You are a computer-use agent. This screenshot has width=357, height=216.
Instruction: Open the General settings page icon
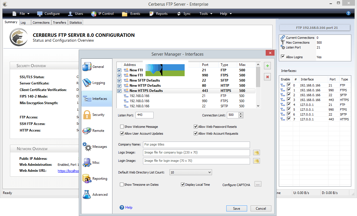coord(87,66)
